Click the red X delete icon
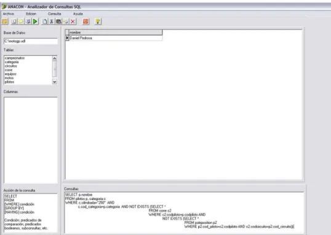This screenshot has height=235, width=331. point(73,22)
